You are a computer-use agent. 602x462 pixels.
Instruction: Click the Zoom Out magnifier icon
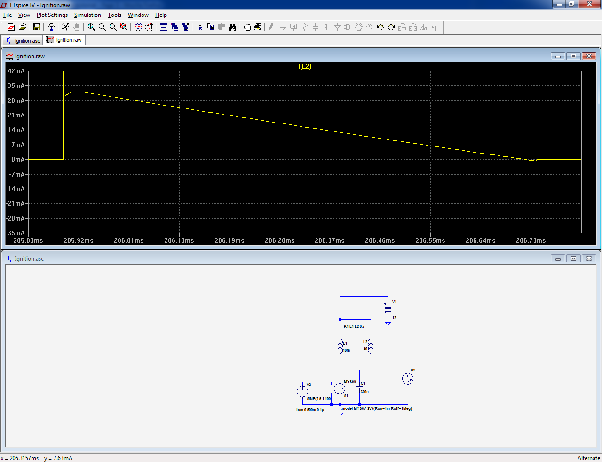click(x=113, y=27)
